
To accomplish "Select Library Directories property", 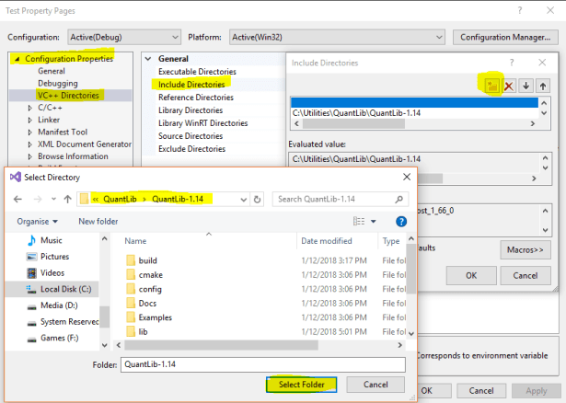I will (x=191, y=110).
